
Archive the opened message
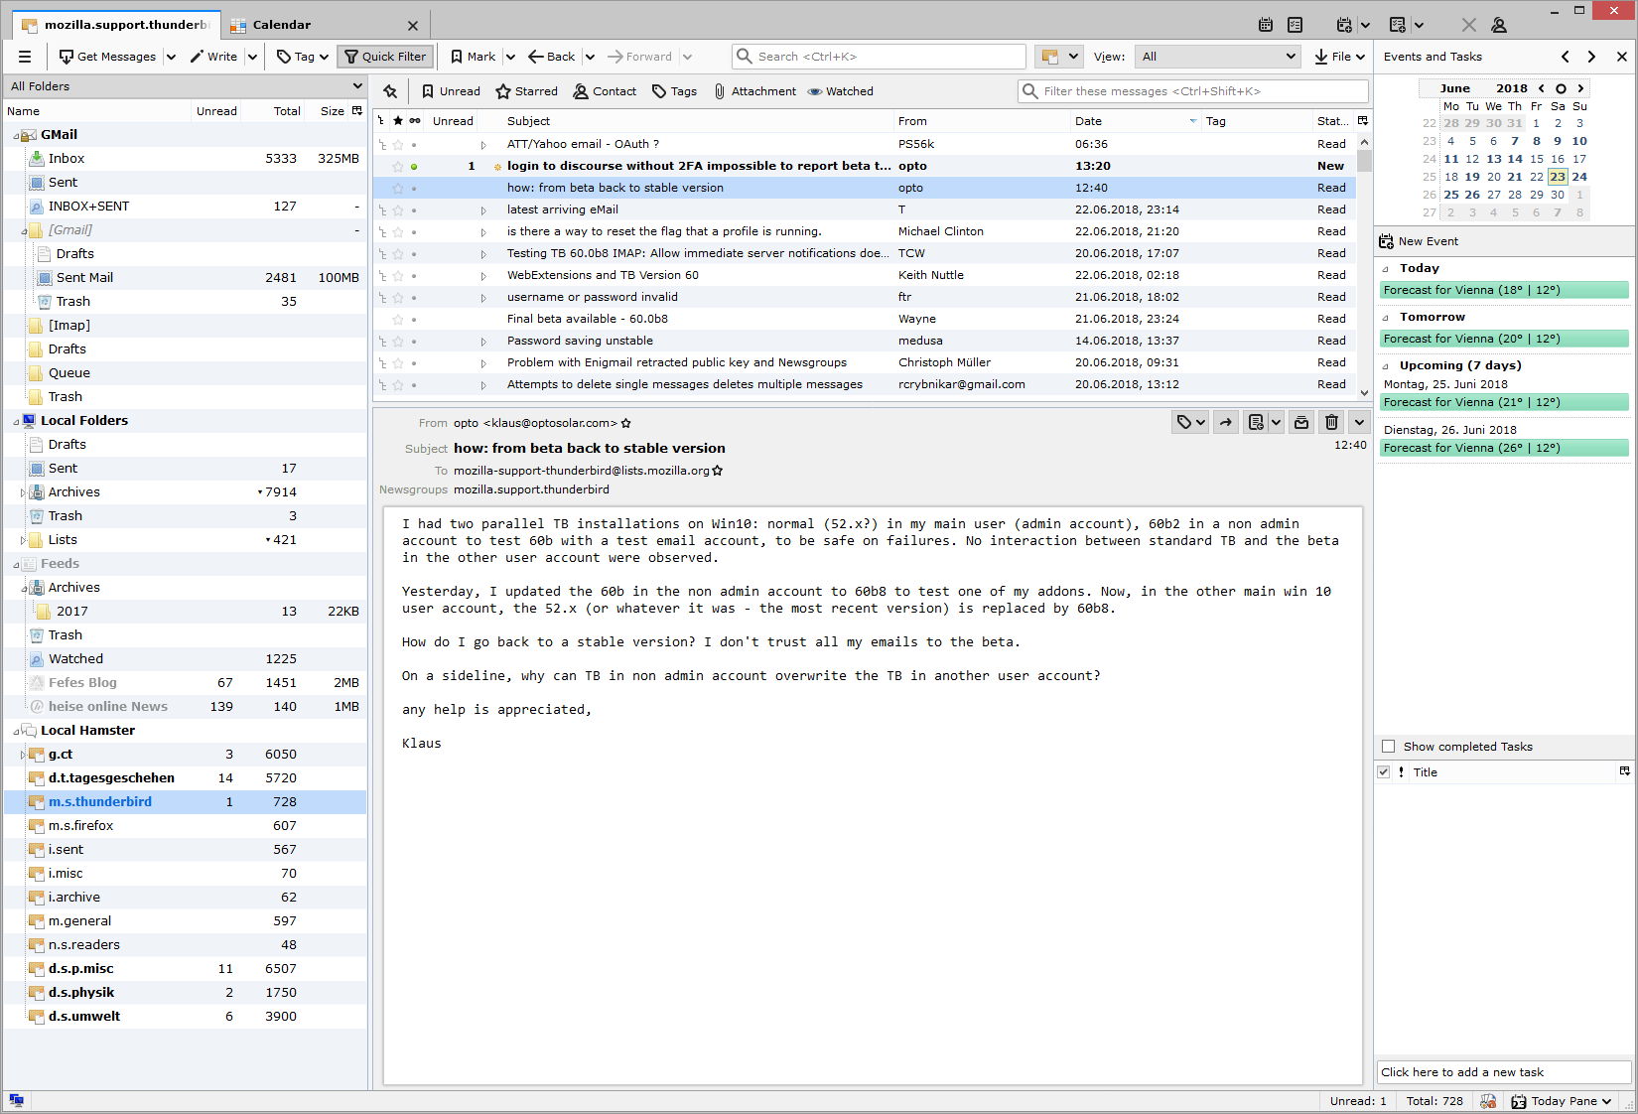(x=1301, y=422)
